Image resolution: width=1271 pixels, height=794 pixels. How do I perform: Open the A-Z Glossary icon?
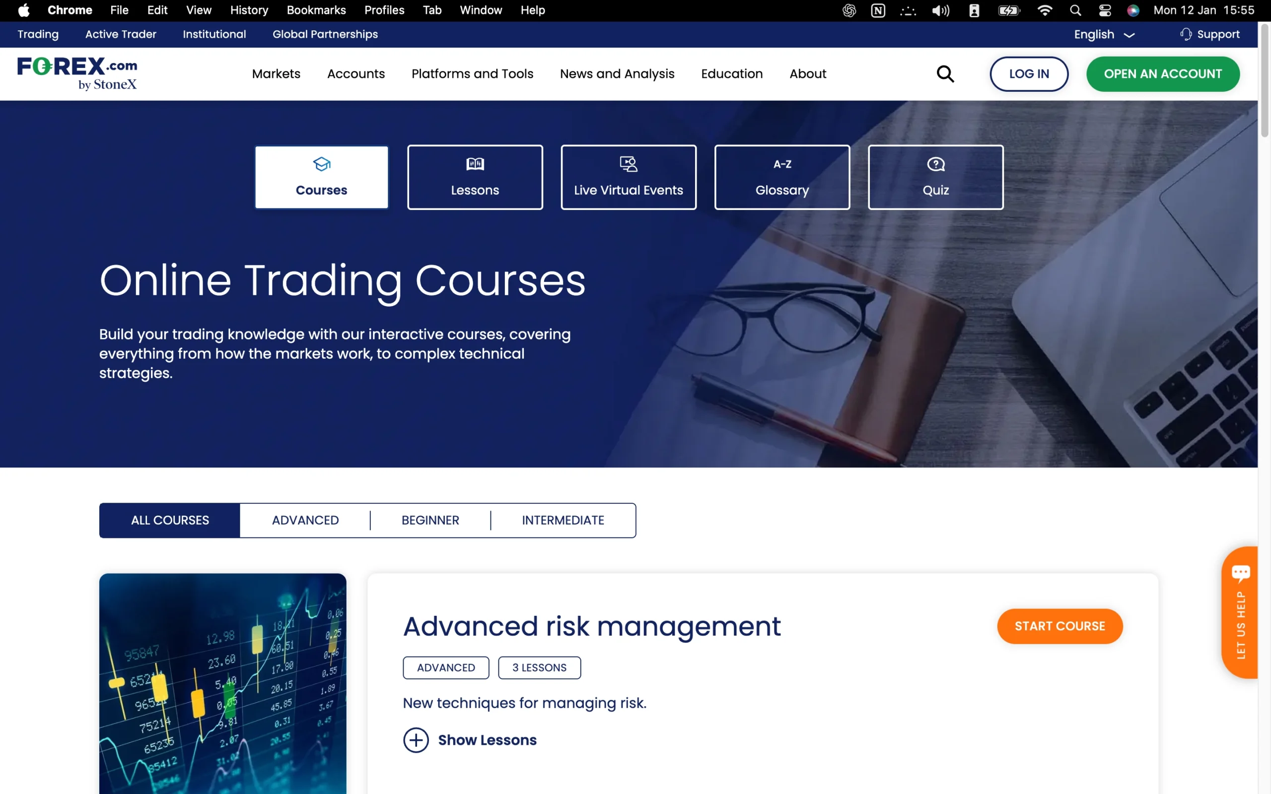(x=781, y=163)
